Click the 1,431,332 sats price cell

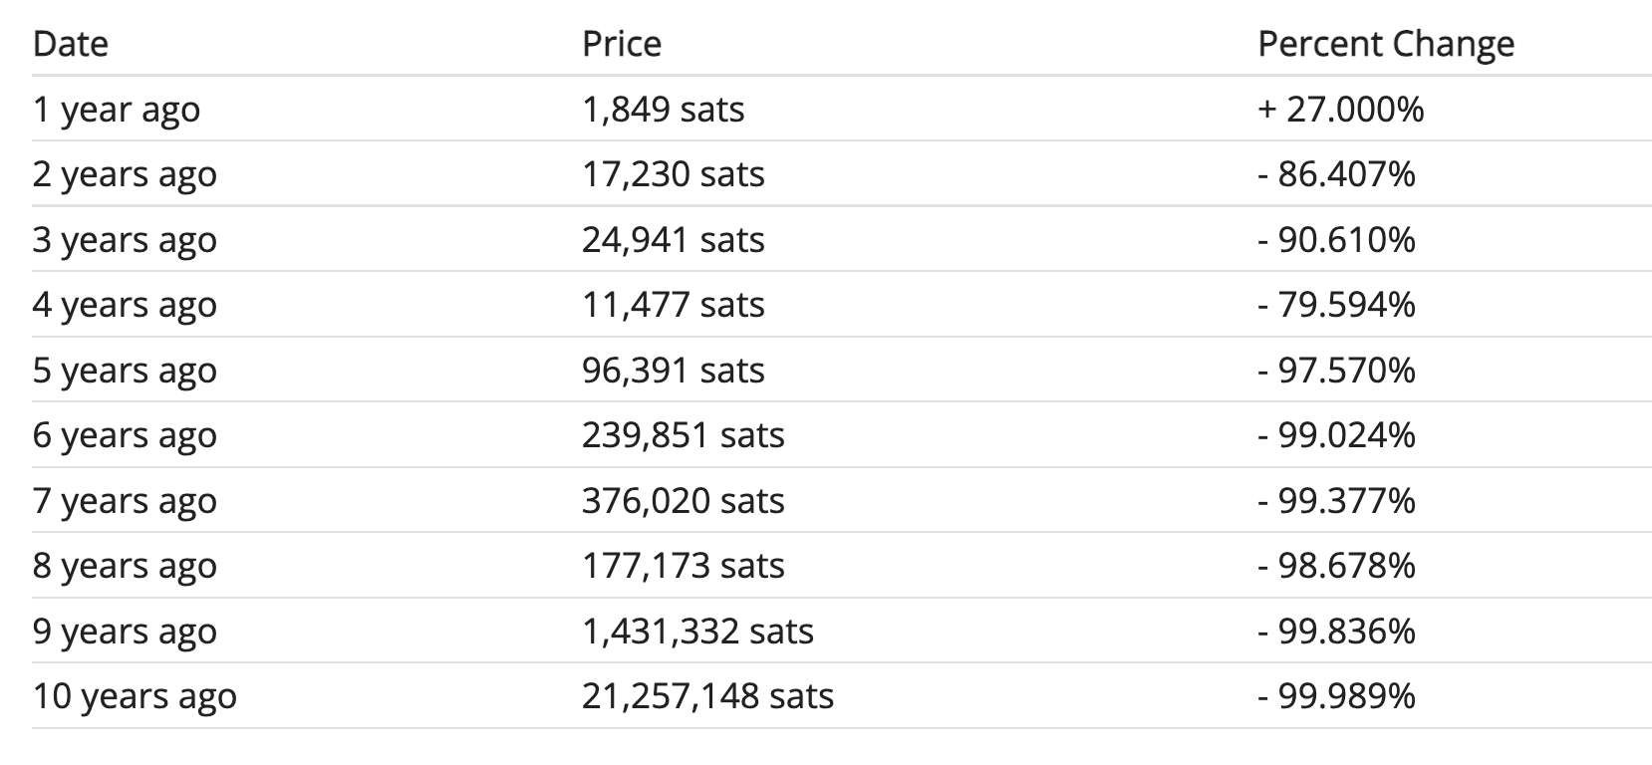[x=697, y=632]
